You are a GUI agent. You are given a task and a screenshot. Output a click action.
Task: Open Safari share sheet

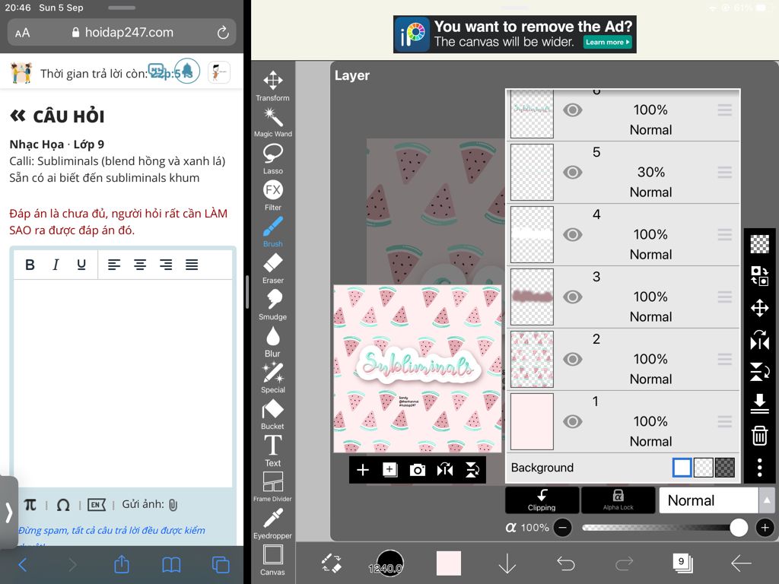click(122, 564)
